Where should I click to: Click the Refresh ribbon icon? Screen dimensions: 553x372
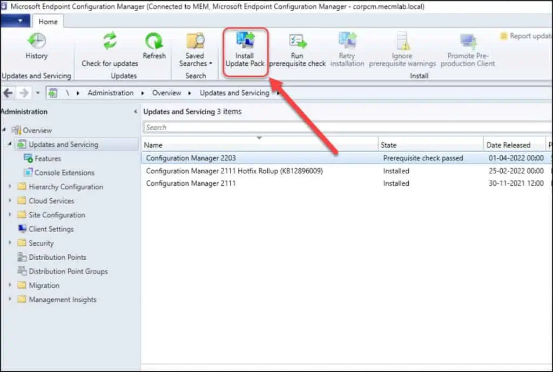(154, 41)
